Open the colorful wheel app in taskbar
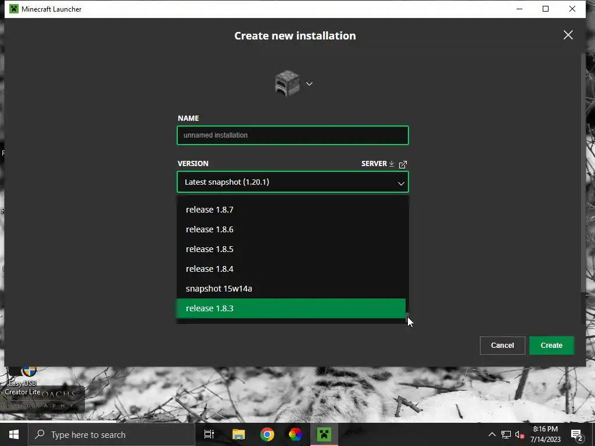 [296, 434]
